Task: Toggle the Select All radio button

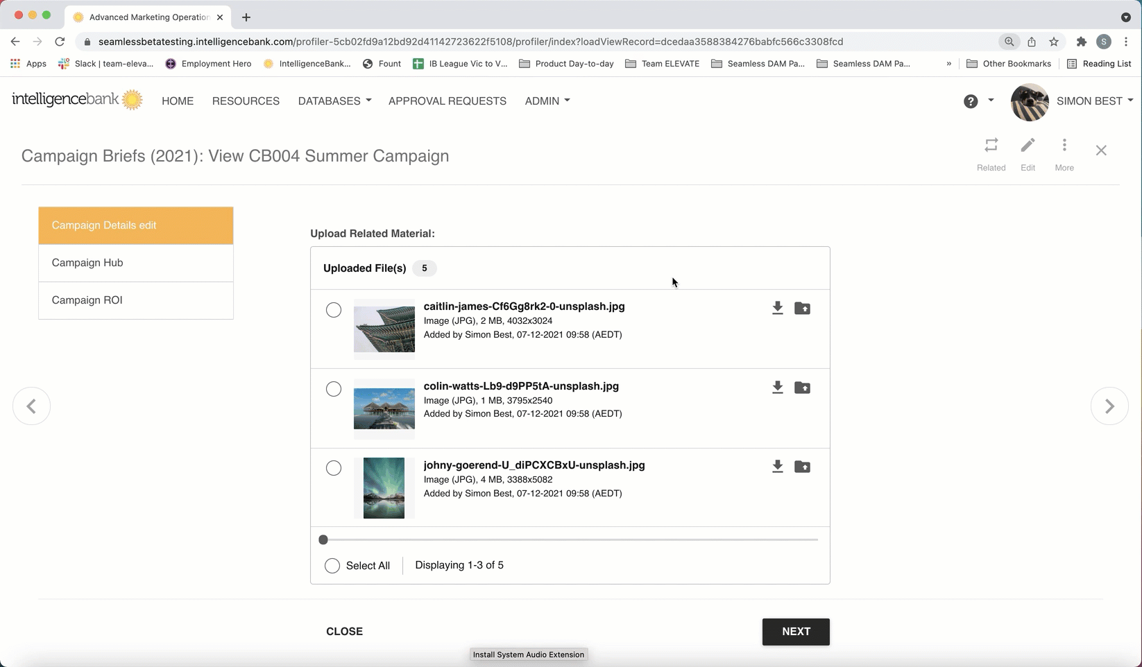Action: coord(332,566)
